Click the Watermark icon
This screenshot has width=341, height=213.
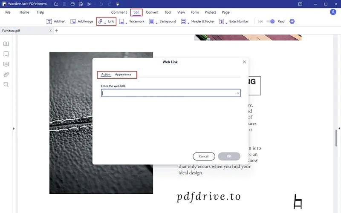point(121,21)
